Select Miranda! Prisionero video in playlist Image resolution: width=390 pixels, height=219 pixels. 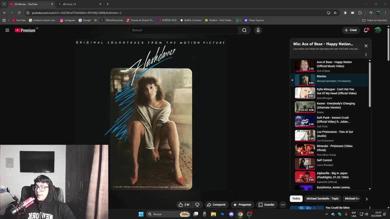pos(329,150)
